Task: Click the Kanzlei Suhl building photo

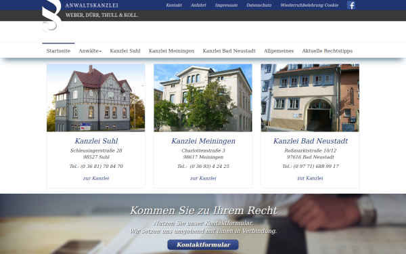Action: [96, 98]
